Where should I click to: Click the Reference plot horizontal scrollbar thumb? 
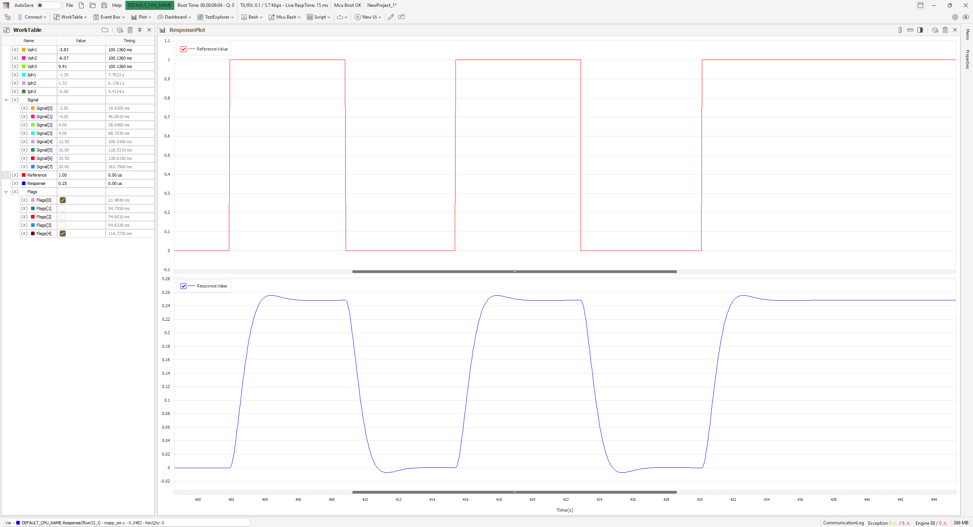point(514,271)
